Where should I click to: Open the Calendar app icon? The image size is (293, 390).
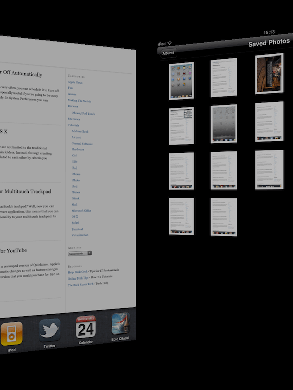(86, 326)
